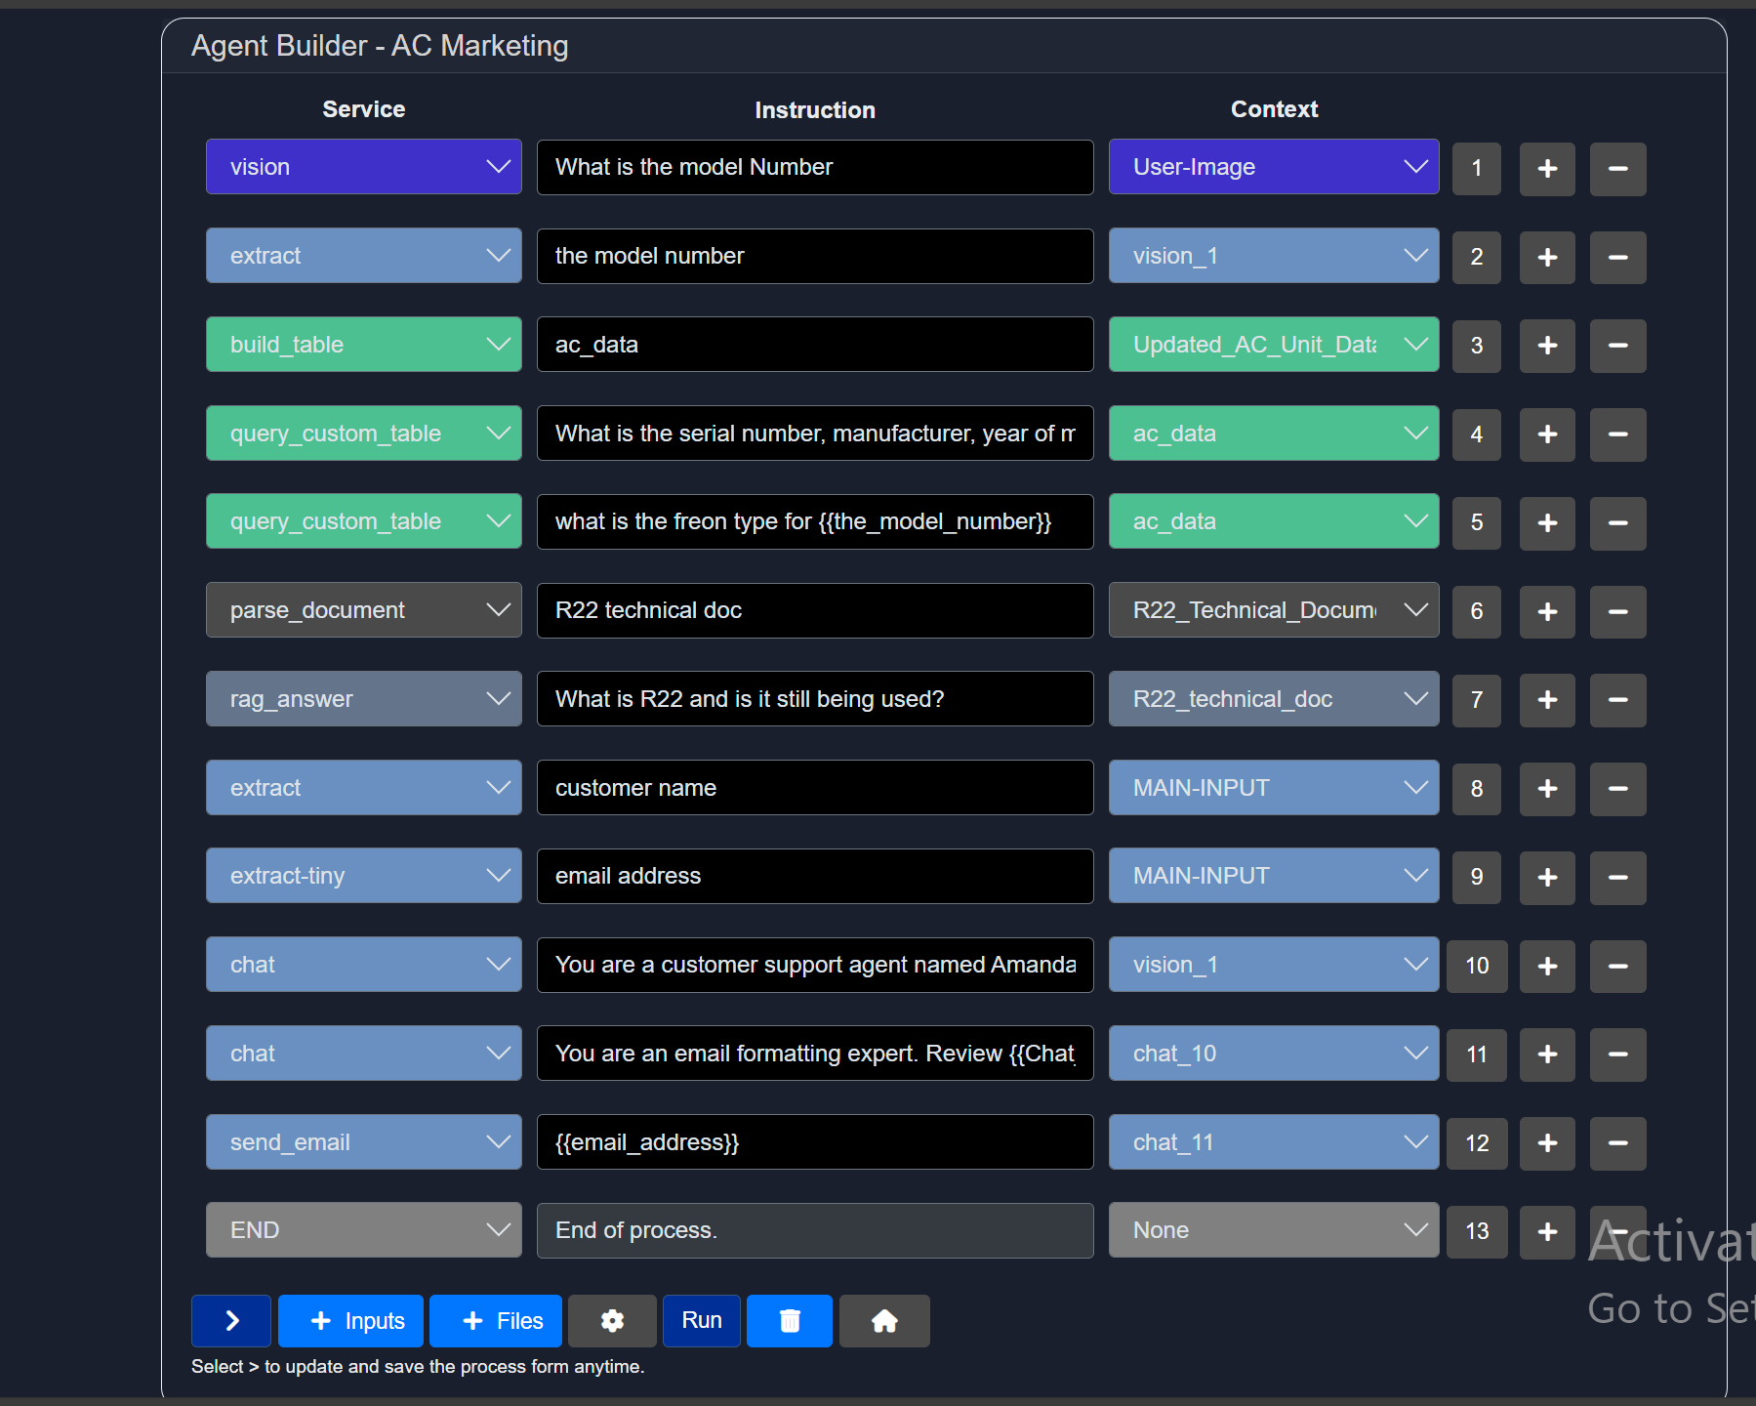
Task: Expand the send_email service dropdown
Action: tap(363, 1142)
